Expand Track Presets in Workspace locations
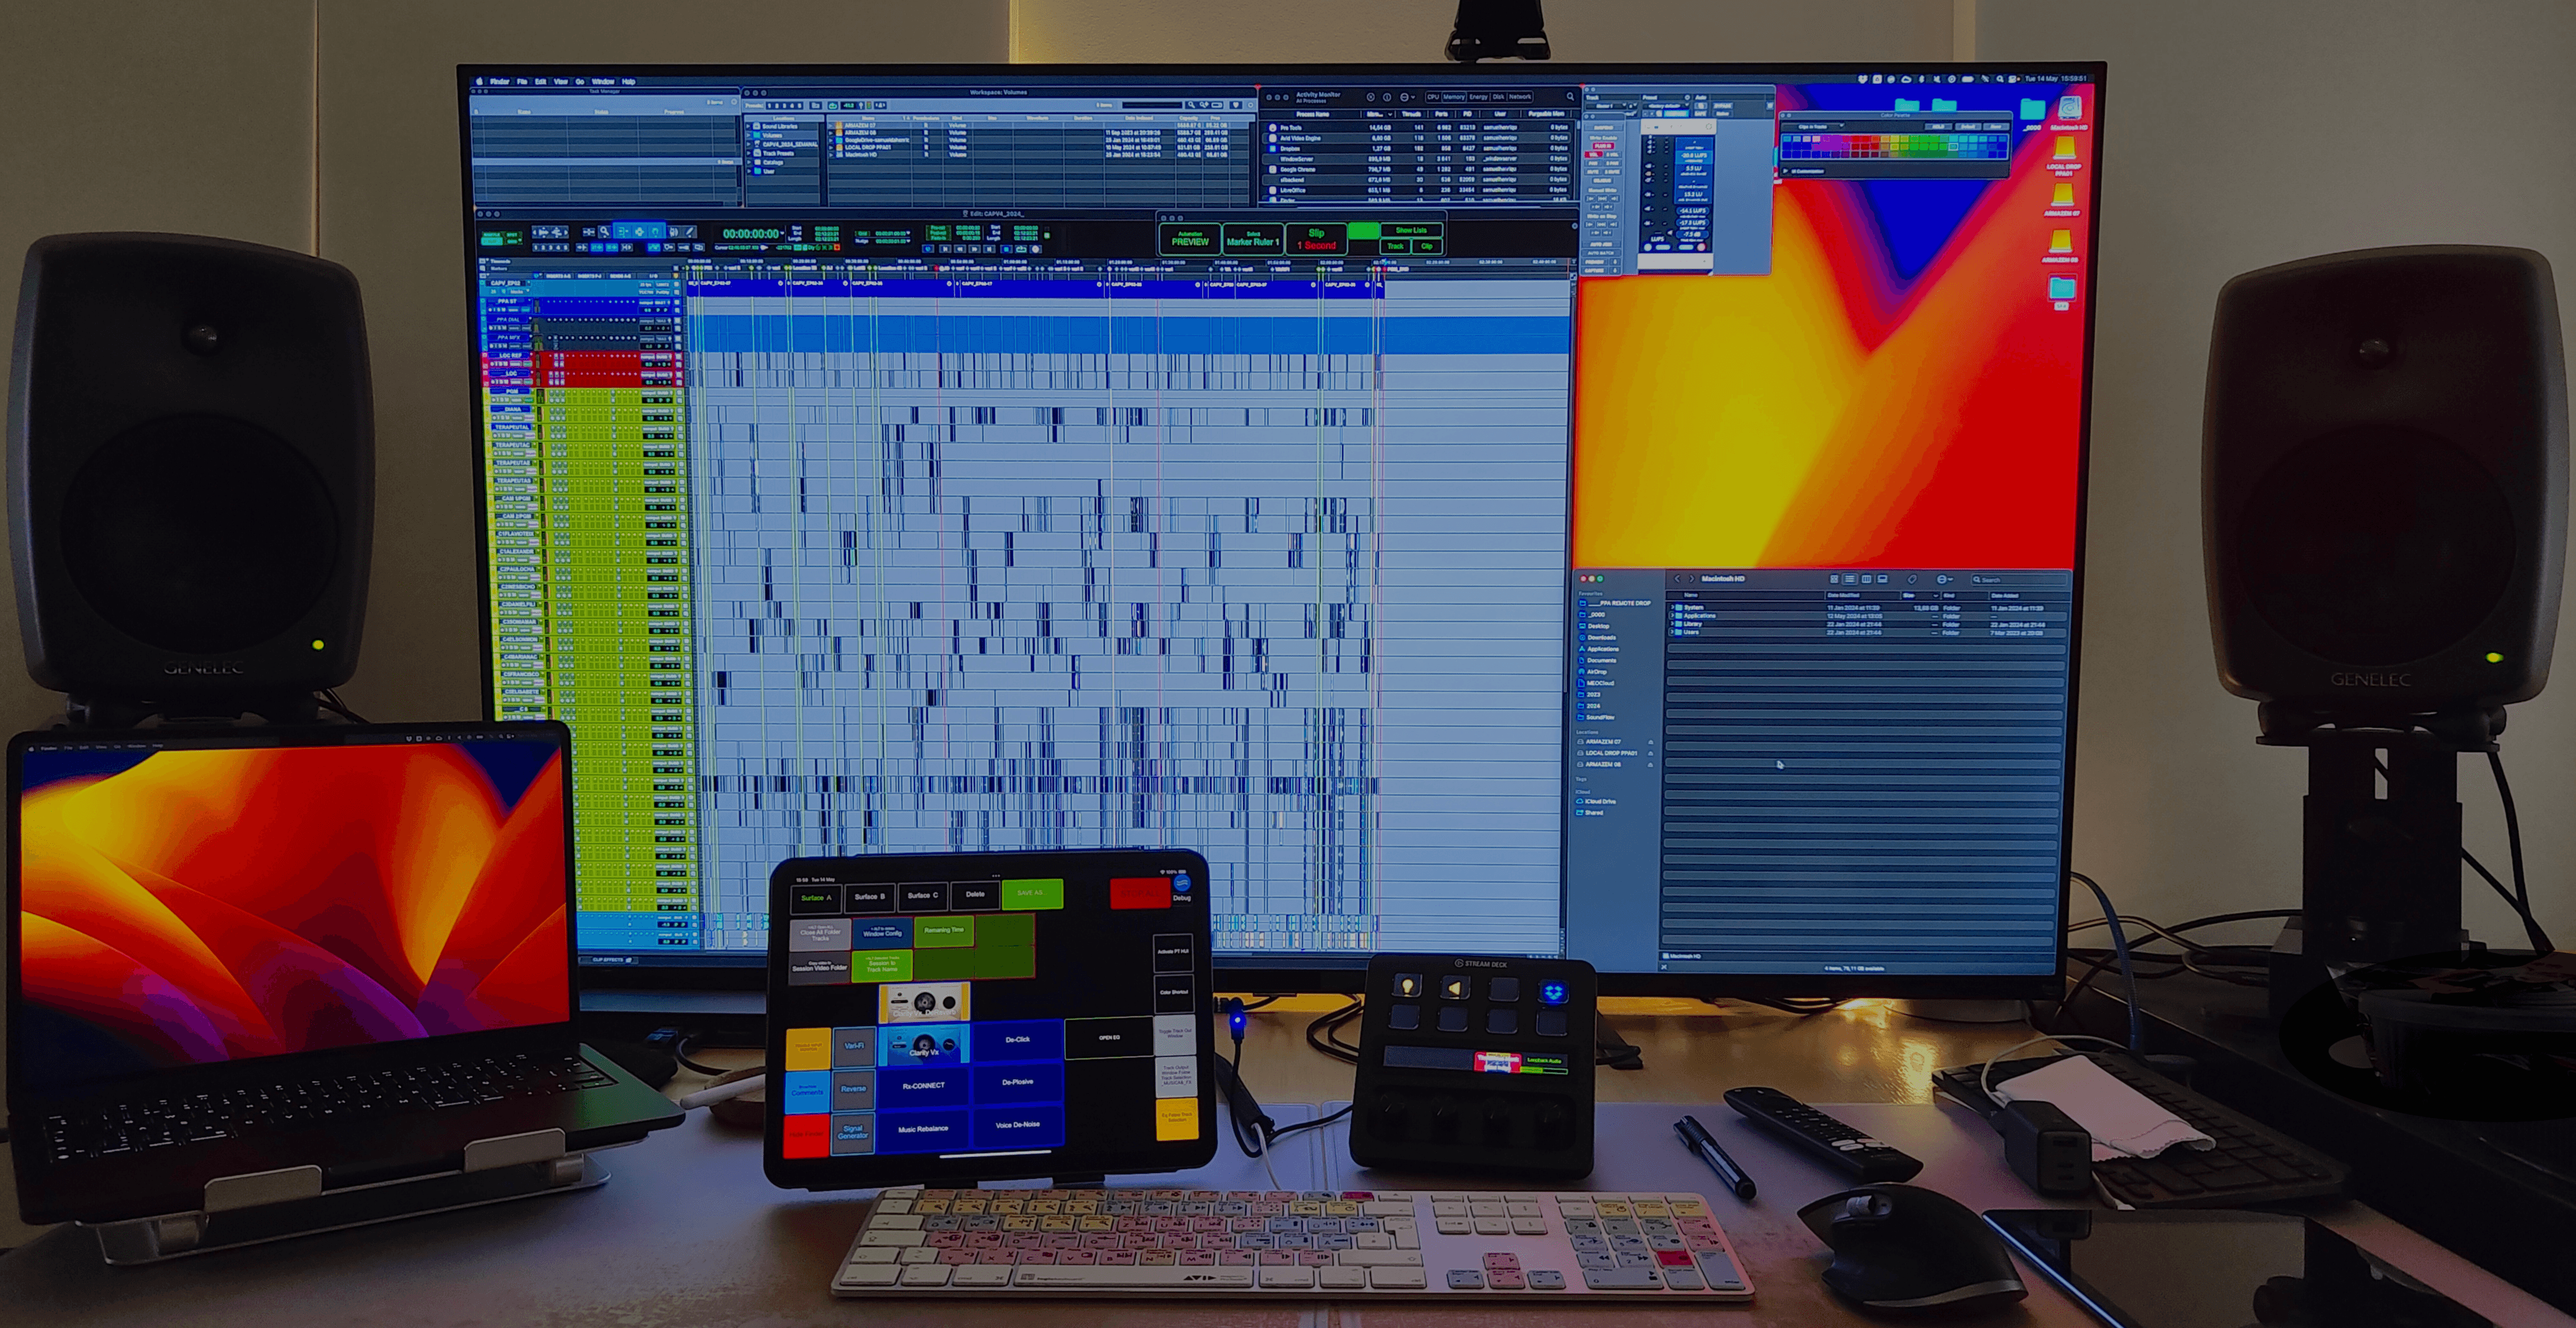The image size is (2576, 1328). (748, 153)
